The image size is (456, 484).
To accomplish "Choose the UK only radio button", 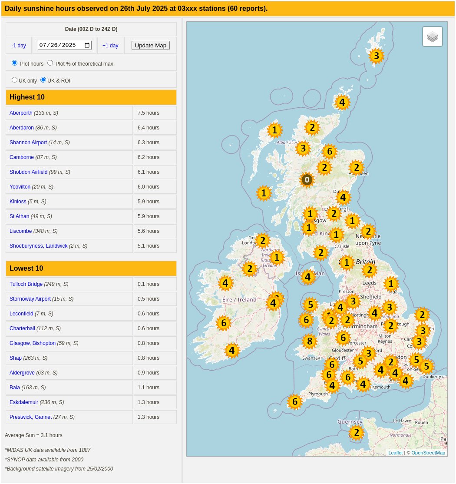I will coord(14,80).
